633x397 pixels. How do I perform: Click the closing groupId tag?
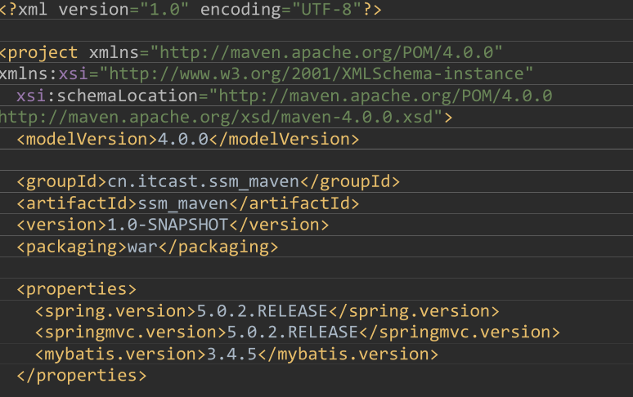pyautogui.click(x=350, y=181)
